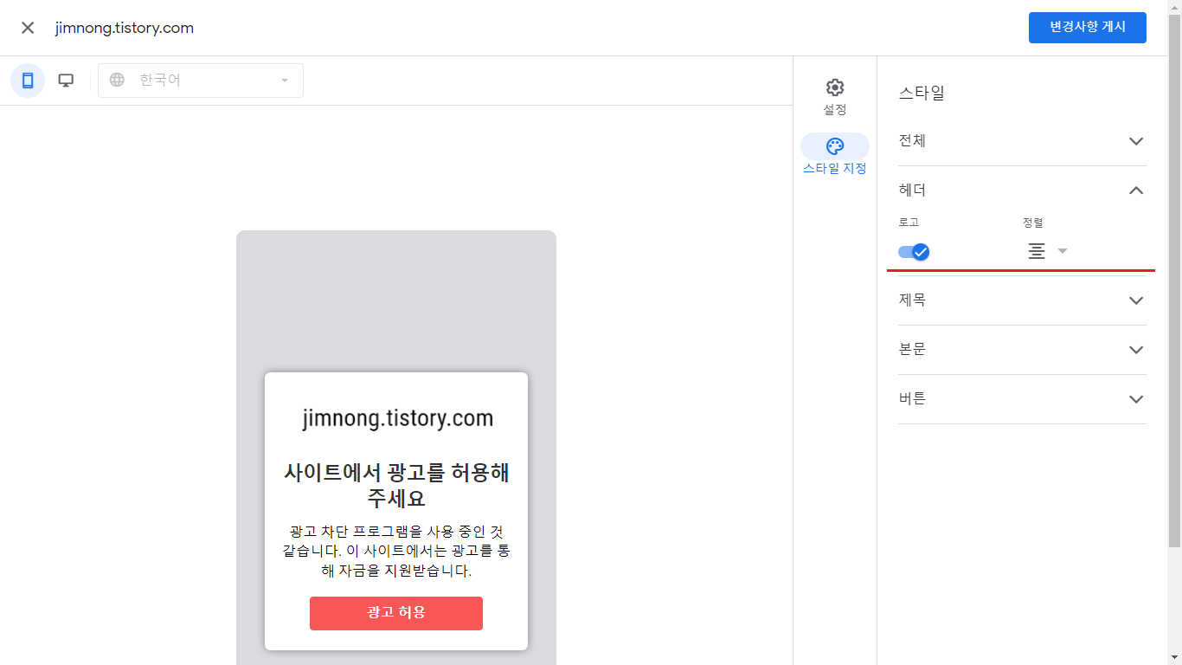The height and width of the screenshot is (665, 1182).
Task: Click jimnong.tistory.com heading in preview card
Action: coord(398,418)
